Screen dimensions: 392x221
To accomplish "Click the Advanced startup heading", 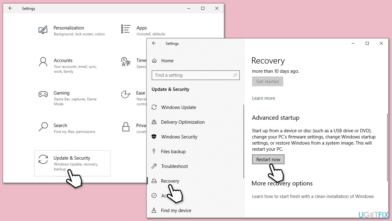I will 276,118.
